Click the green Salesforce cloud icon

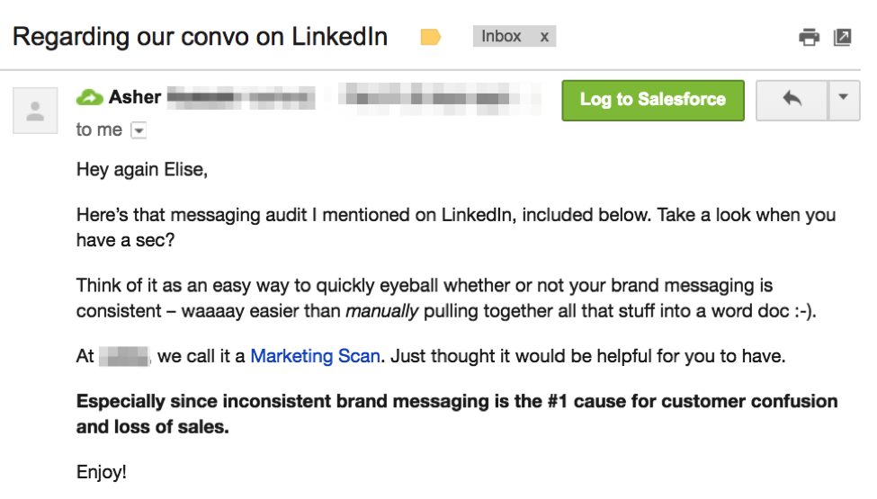tap(89, 97)
